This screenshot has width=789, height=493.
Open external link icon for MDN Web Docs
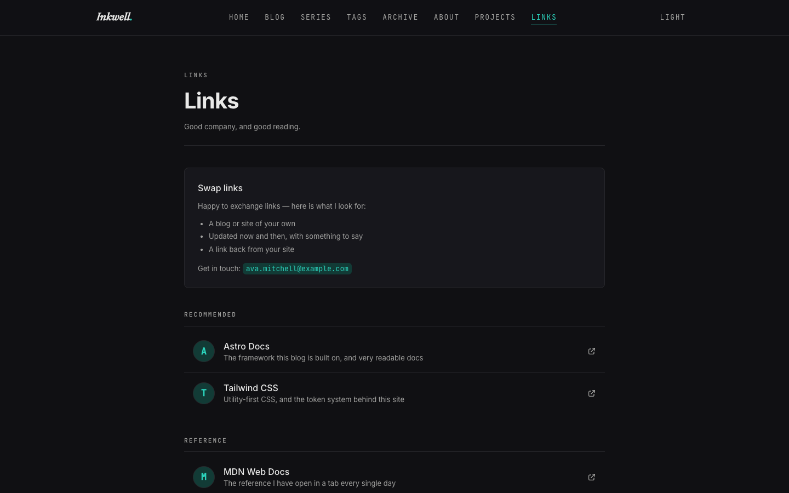tap(592, 477)
